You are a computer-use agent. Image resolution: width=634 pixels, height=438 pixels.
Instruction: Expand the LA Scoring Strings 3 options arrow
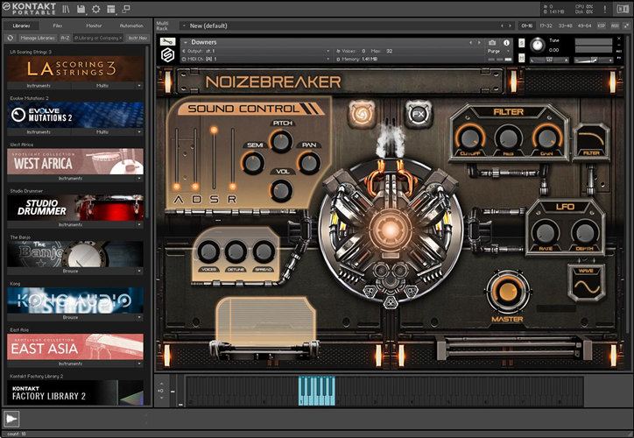point(139,86)
